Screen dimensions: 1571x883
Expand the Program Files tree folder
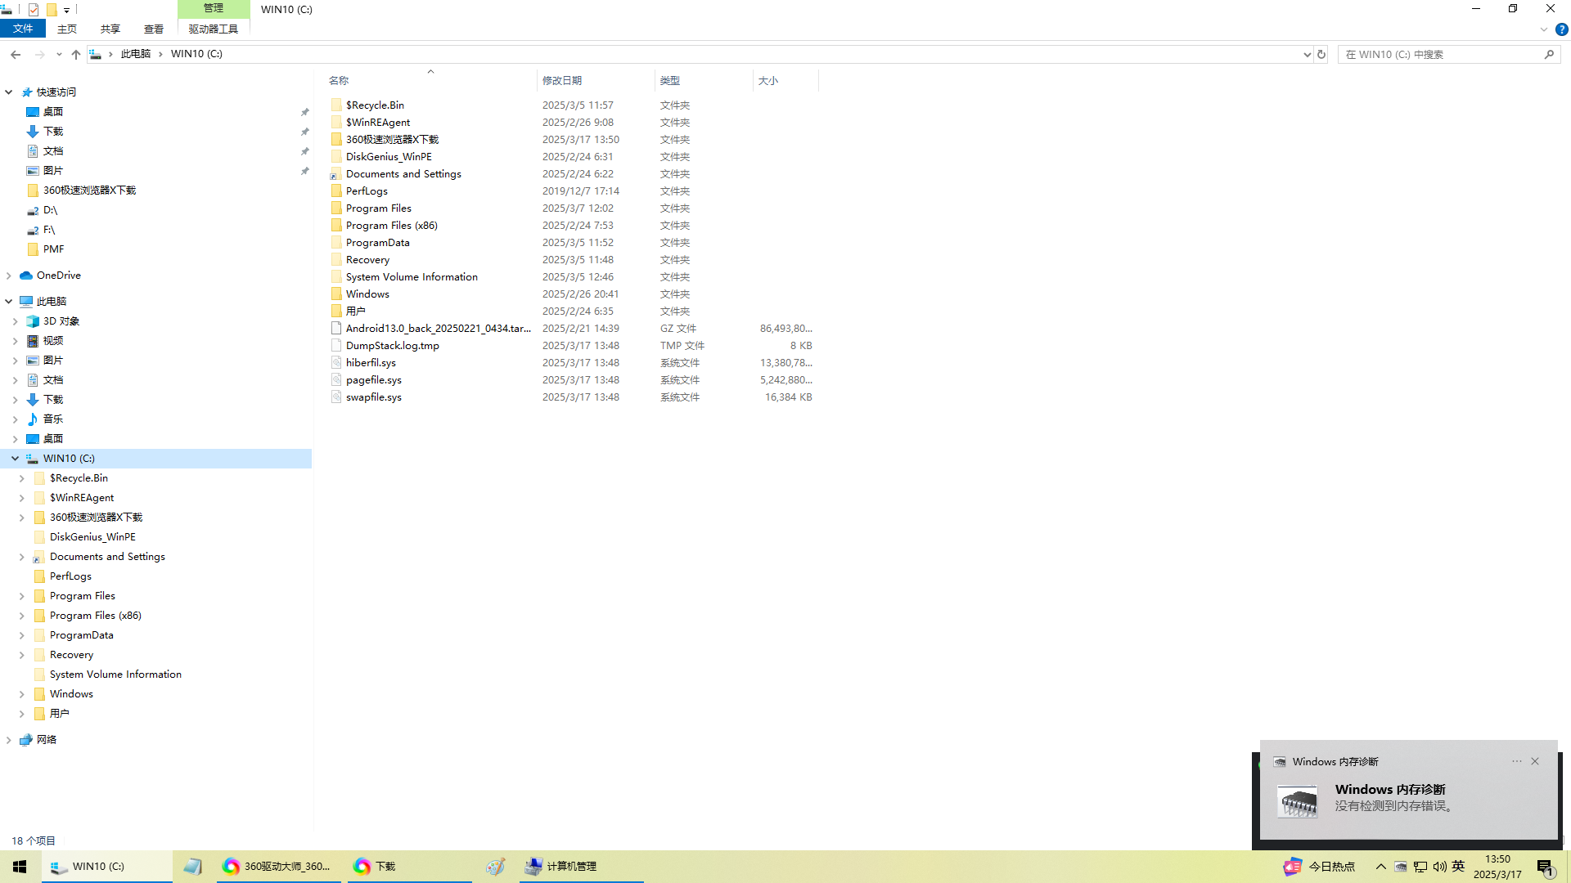22,596
